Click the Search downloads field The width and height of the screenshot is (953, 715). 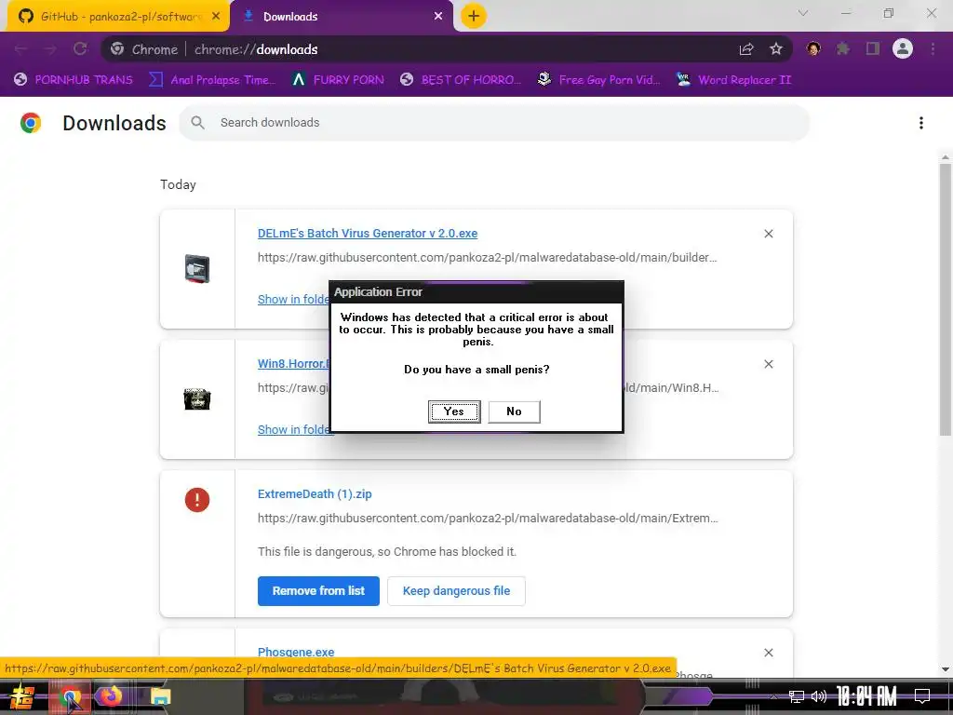(493, 123)
